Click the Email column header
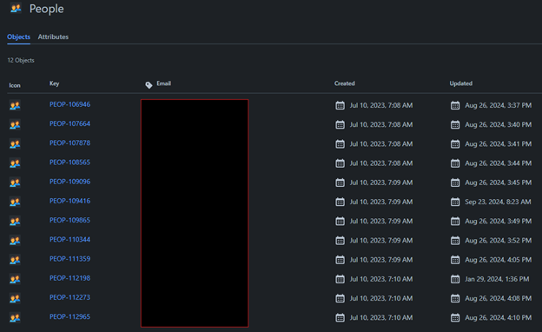 click(x=164, y=83)
